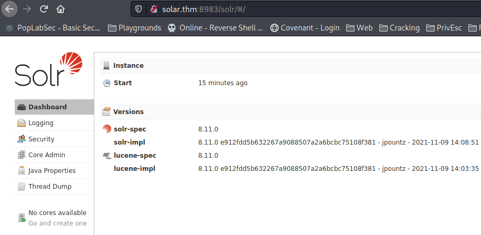Click Go and create one link

57,223
